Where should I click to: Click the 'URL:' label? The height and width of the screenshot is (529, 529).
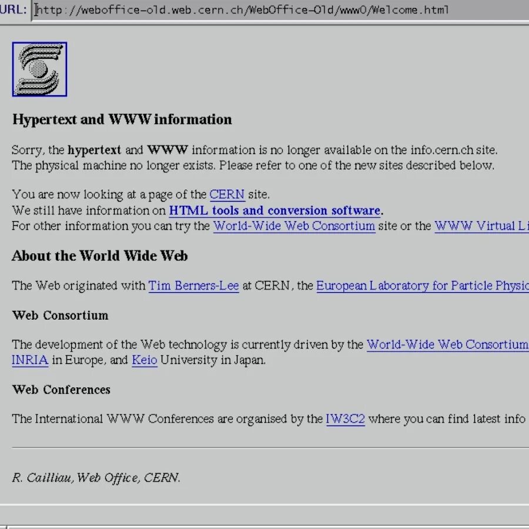pyautogui.click(x=13, y=9)
